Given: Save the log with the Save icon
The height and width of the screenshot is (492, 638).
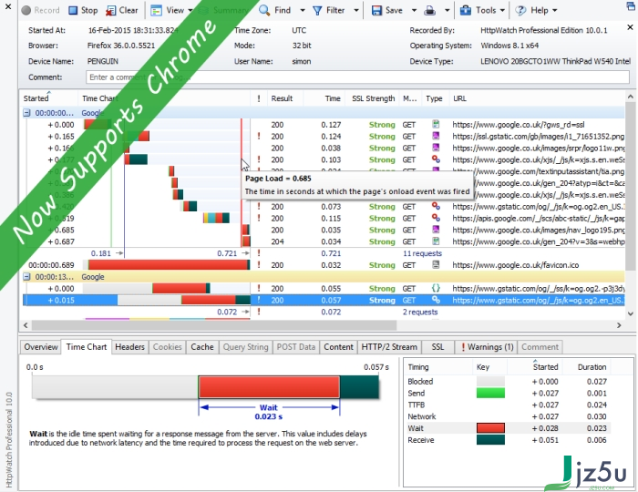Looking at the screenshot, I should coord(387,10).
